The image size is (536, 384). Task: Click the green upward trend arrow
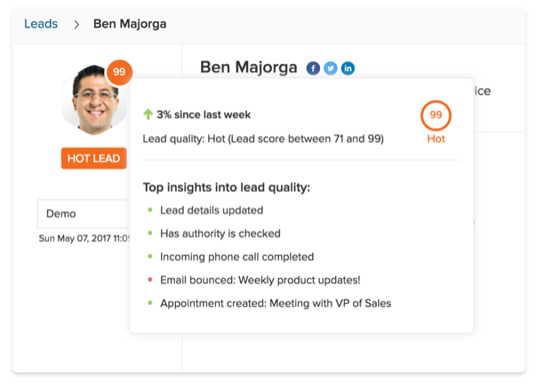pyautogui.click(x=148, y=115)
